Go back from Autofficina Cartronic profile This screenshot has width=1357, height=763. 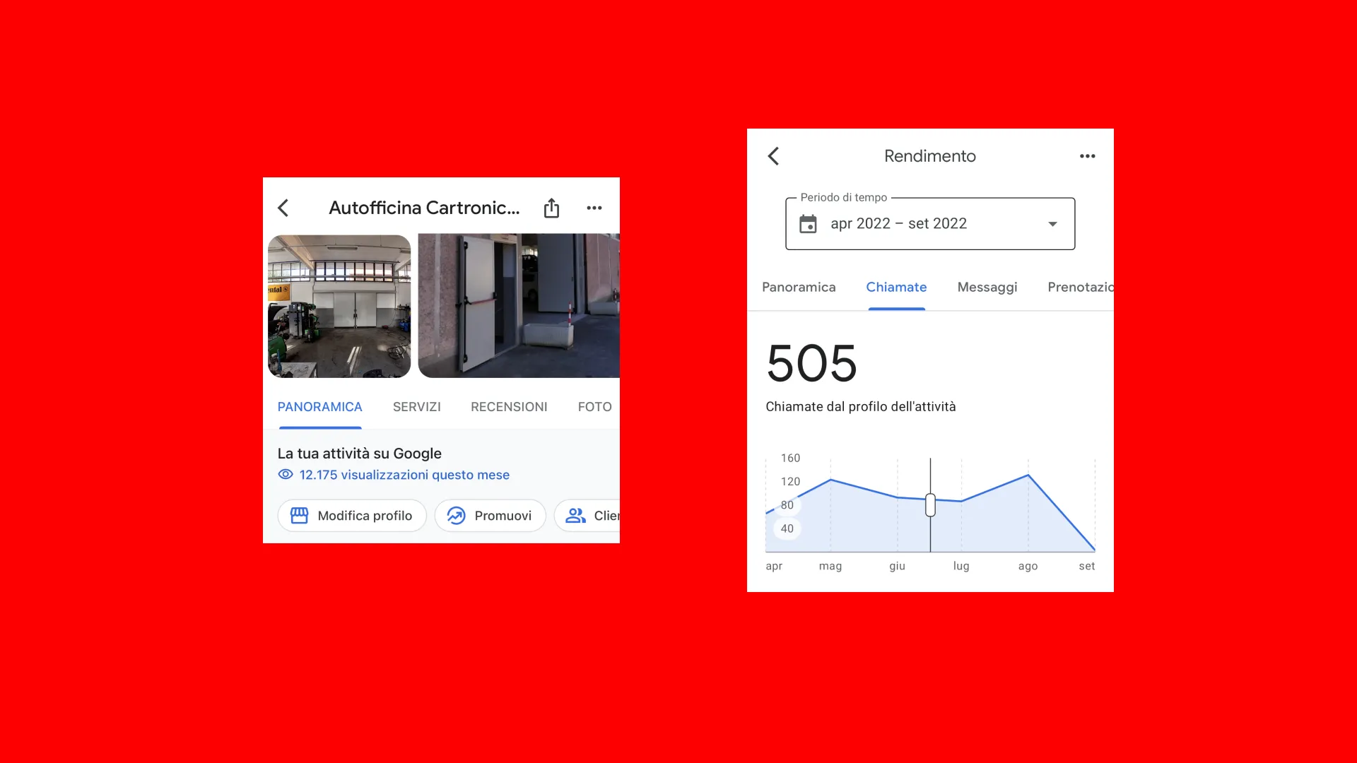pyautogui.click(x=283, y=208)
